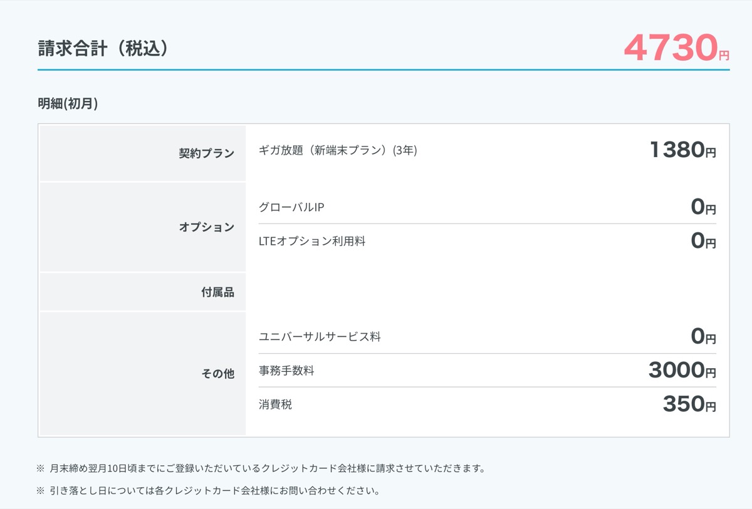The height and width of the screenshot is (509, 752).
Task: Select the ユニバーサルサービス料 label
Action: pos(320,337)
